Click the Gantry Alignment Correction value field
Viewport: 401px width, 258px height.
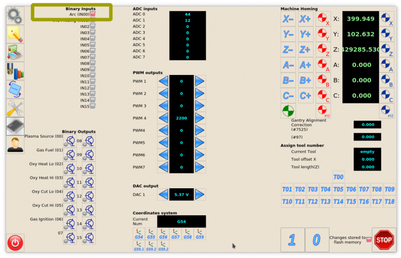pos(368,125)
